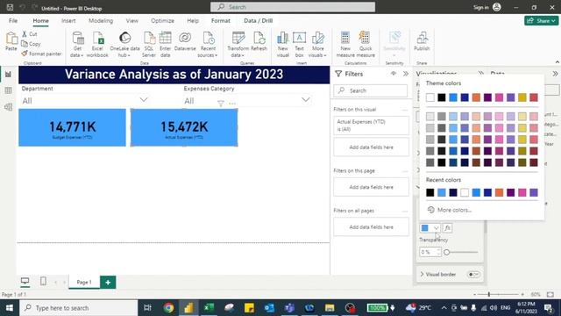Image resolution: width=561 pixels, height=316 pixels.
Task: Open Recent sources list
Action: 208,45
